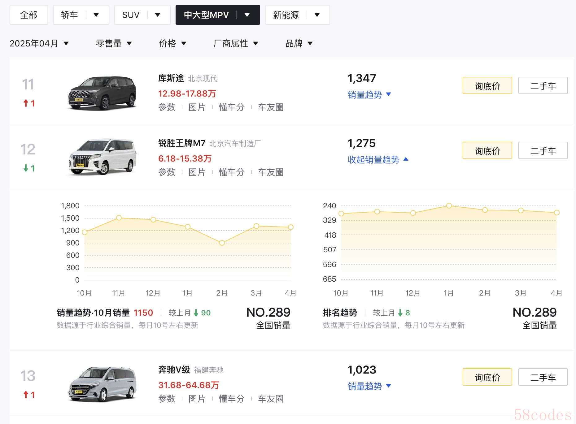This screenshot has width=576, height=424.
Task: Open the 2025年04月 date dropdown
Action: pos(39,43)
